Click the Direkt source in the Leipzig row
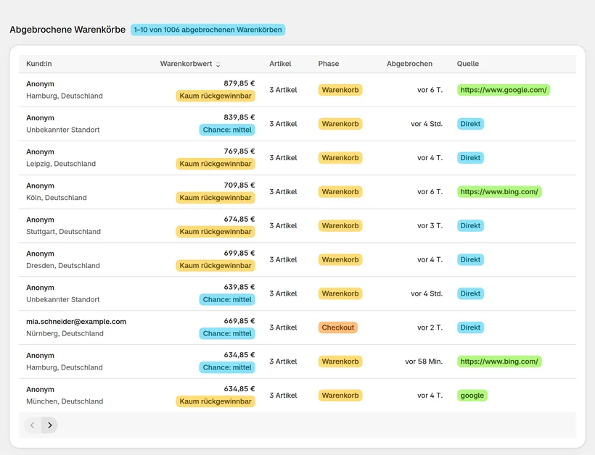 pos(470,158)
